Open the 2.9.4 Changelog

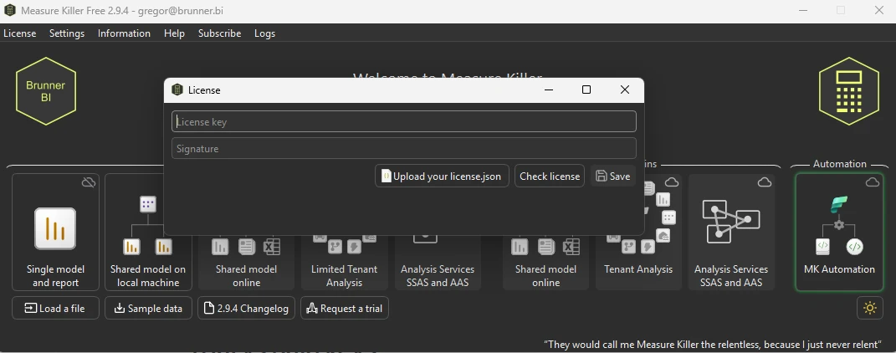246,308
